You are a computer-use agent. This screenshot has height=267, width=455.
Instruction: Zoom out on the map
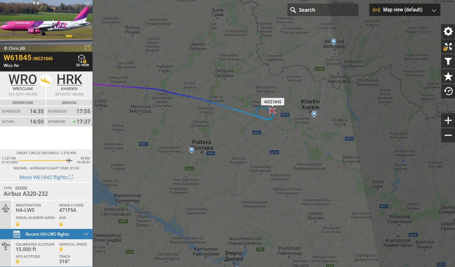(448, 136)
